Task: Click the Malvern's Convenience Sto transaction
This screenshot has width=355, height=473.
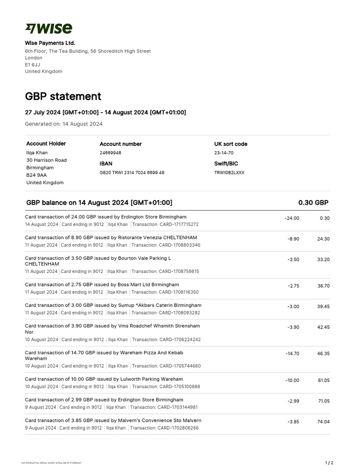Action: point(177,424)
